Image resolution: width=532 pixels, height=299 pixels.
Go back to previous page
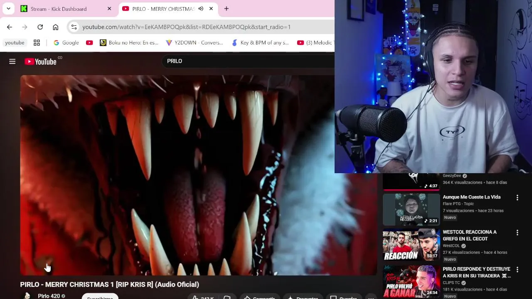(x=10, y=27)
